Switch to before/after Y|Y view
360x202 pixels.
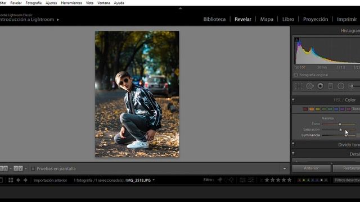pos(18,168)
